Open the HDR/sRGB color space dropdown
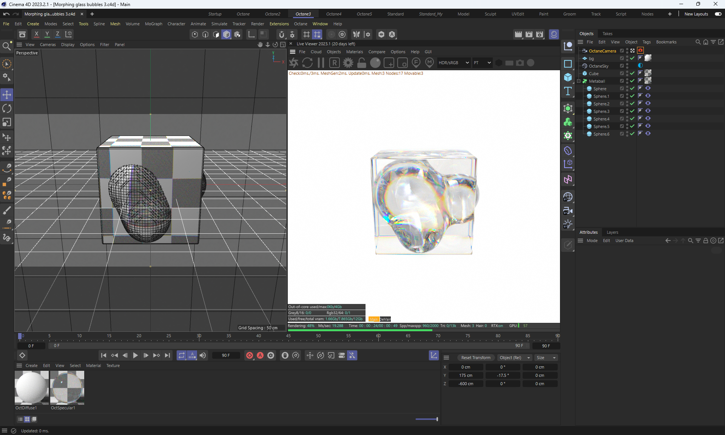The image size is (725, 435). 454,63
